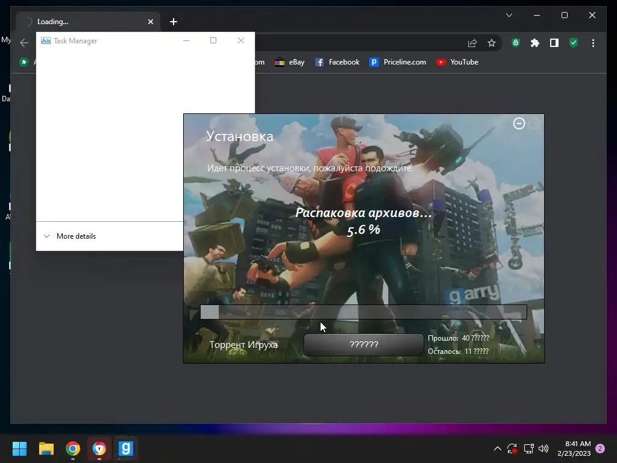
Task: Click the ?????? button in the installer
Action: point(363,344)
